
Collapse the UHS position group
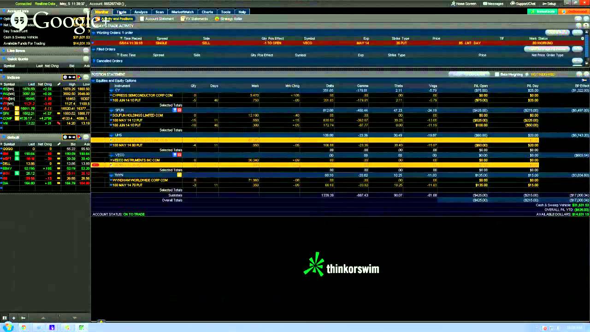point(112,135)
